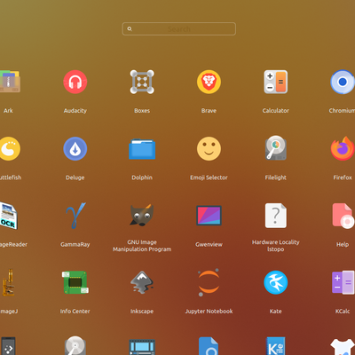Launch ImageJ with the microscope icon
Image resolution: width=355 pixels, height=355 pixels.
coord(8,282)
